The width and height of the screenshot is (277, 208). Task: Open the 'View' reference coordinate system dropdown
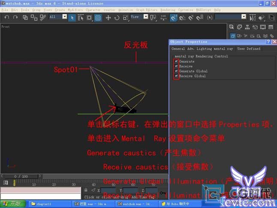coord(146,17)
